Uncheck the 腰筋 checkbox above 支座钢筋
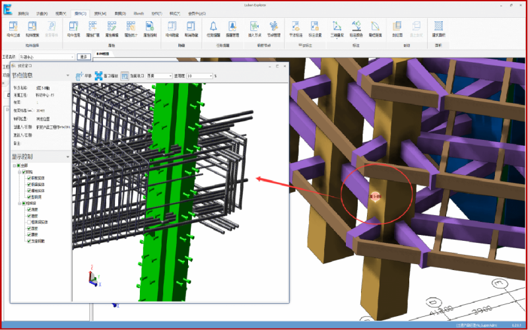 tap(29, 235)
